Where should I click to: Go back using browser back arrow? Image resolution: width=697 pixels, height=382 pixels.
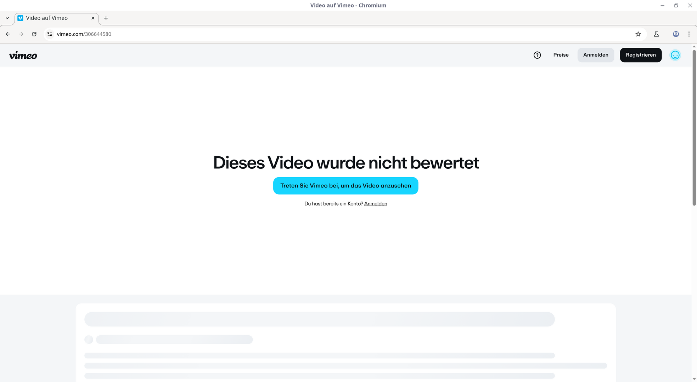pos(8,34)
